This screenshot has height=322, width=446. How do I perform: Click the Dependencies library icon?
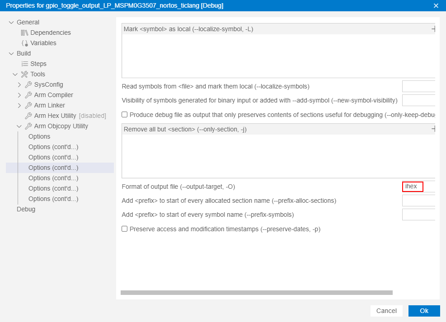click(x=25, y=33)
